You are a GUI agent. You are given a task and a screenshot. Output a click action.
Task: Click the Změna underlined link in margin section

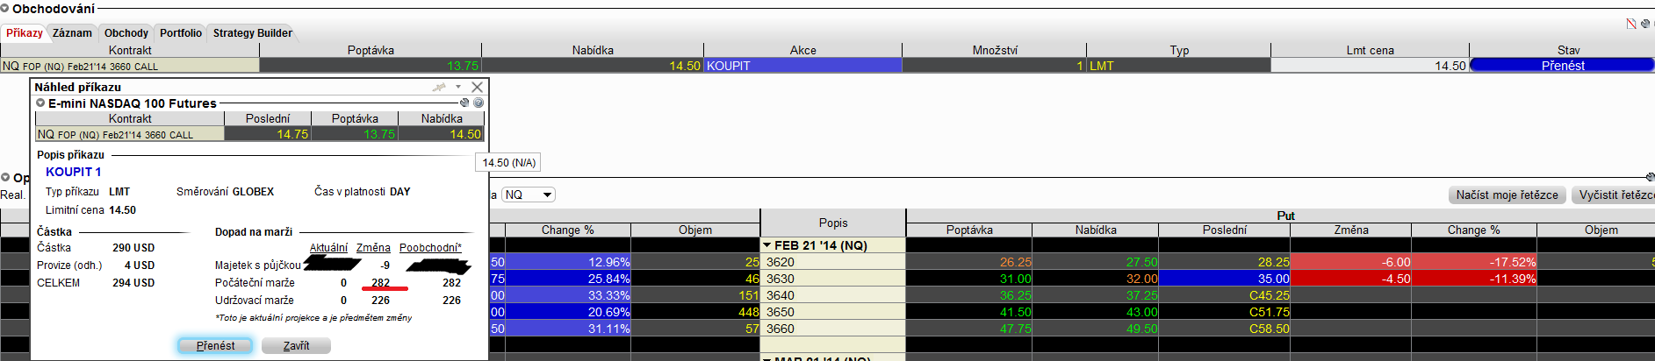(373, 248)
